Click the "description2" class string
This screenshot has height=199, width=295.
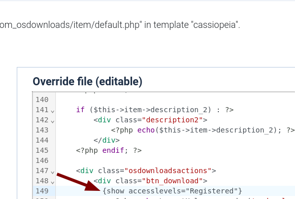pyautogui.click(x=172, y=120)
